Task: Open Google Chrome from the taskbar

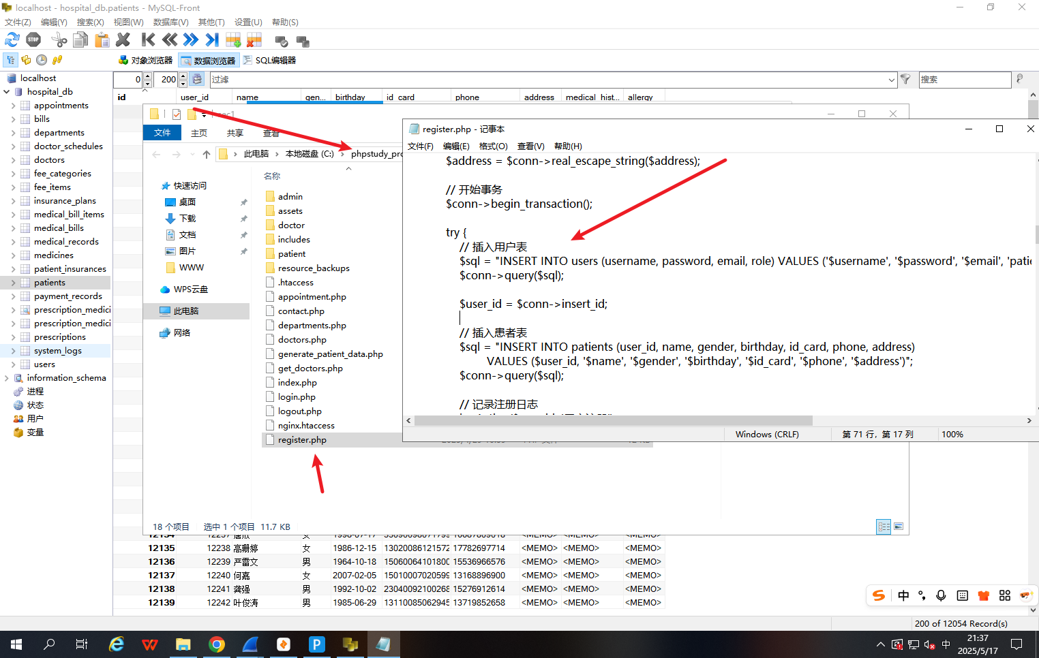Action: (217, 644)
